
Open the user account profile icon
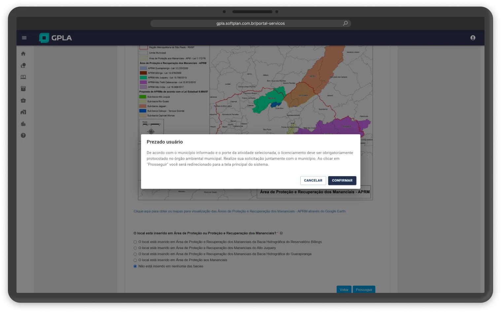[x=473, y=38]
